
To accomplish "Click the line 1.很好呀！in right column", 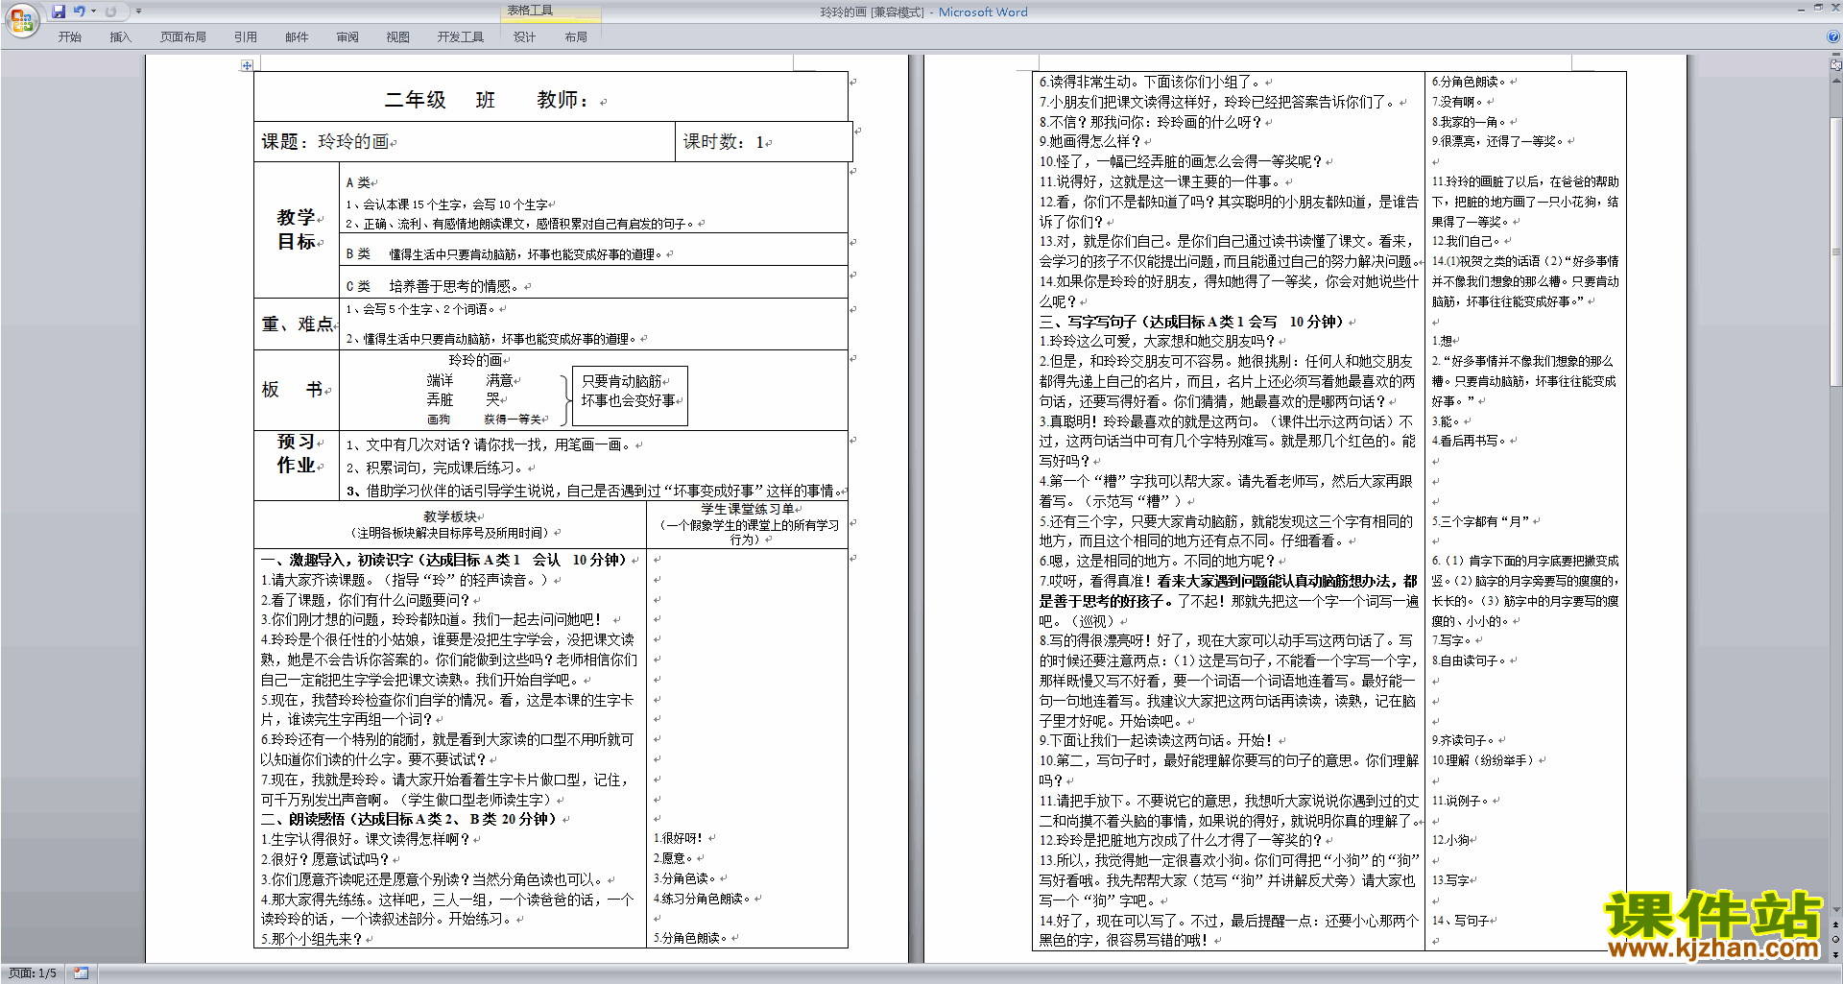I will pyautogui.click(x=678, y=838).
